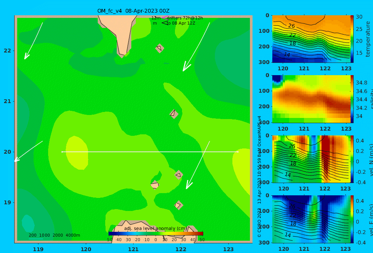This screenshot has height=253, width=373.
Task: Click the yellow-green high anomaly patch near 120E 20N
Action: (76, 153)
